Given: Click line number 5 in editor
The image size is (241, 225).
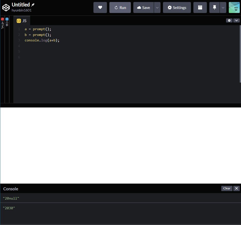Looking at the screenshot, I should [x=19, y=52].
